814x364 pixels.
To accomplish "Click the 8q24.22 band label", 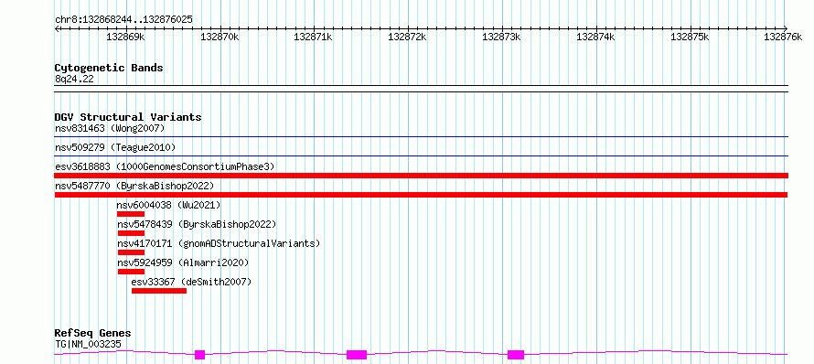I will [x=74, y=80].
